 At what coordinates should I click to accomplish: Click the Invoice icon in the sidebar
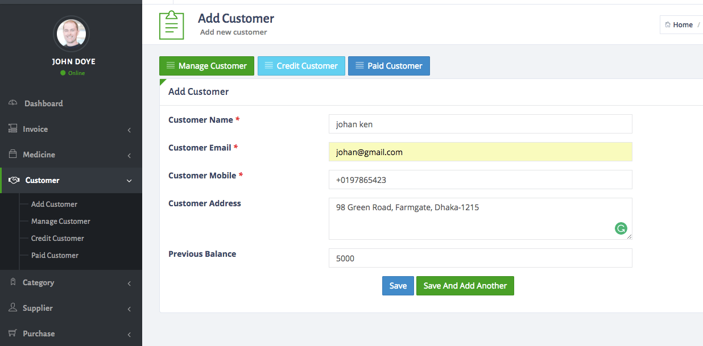tap(13, 128)
